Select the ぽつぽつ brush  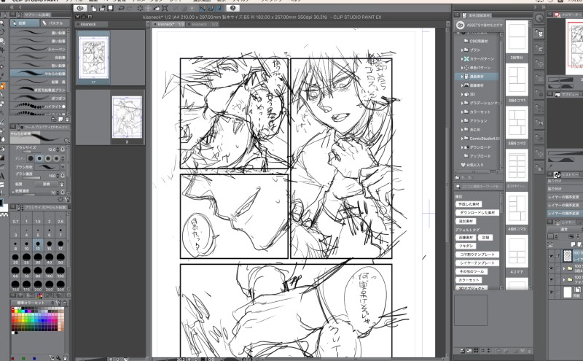(38, 98)
